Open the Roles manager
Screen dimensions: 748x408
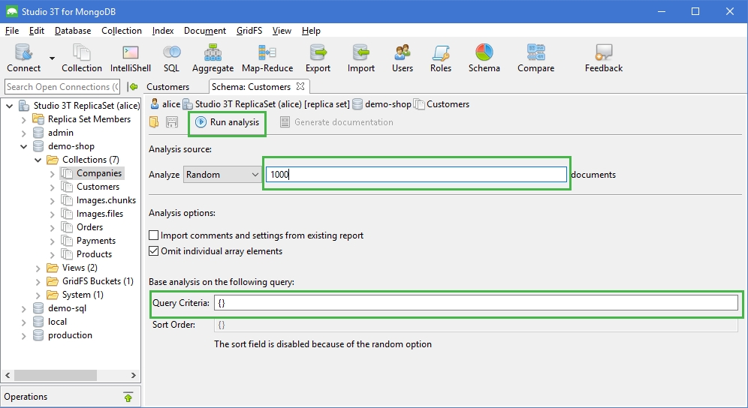click(440, 58)
